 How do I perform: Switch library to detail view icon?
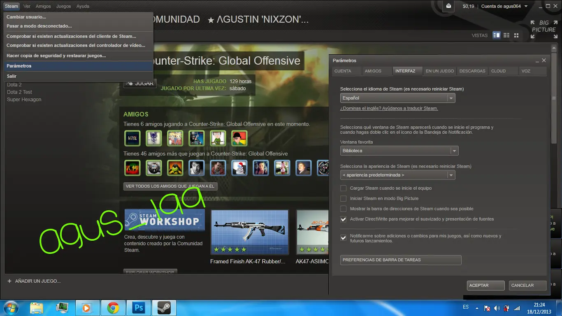coord(497,35)
